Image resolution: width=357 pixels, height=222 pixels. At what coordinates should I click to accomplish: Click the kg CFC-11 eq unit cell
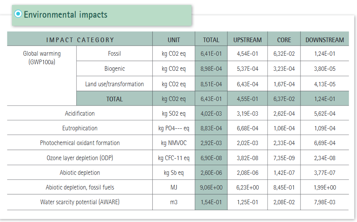coord(174,158)
